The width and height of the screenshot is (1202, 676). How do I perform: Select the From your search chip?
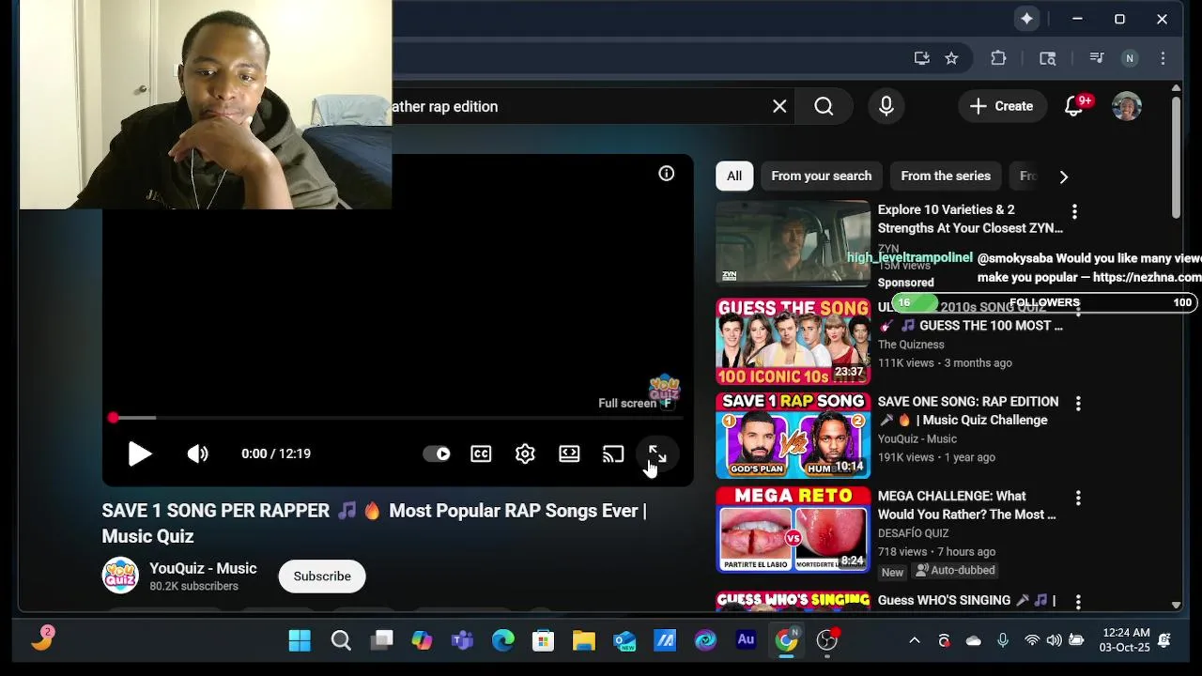822,176
